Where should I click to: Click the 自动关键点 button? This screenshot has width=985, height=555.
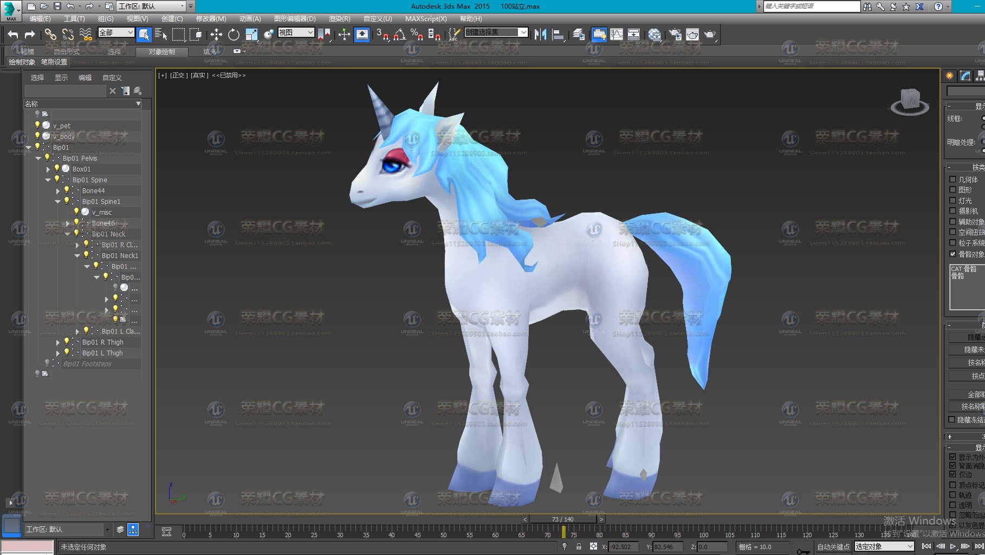[x=833, y=546]
